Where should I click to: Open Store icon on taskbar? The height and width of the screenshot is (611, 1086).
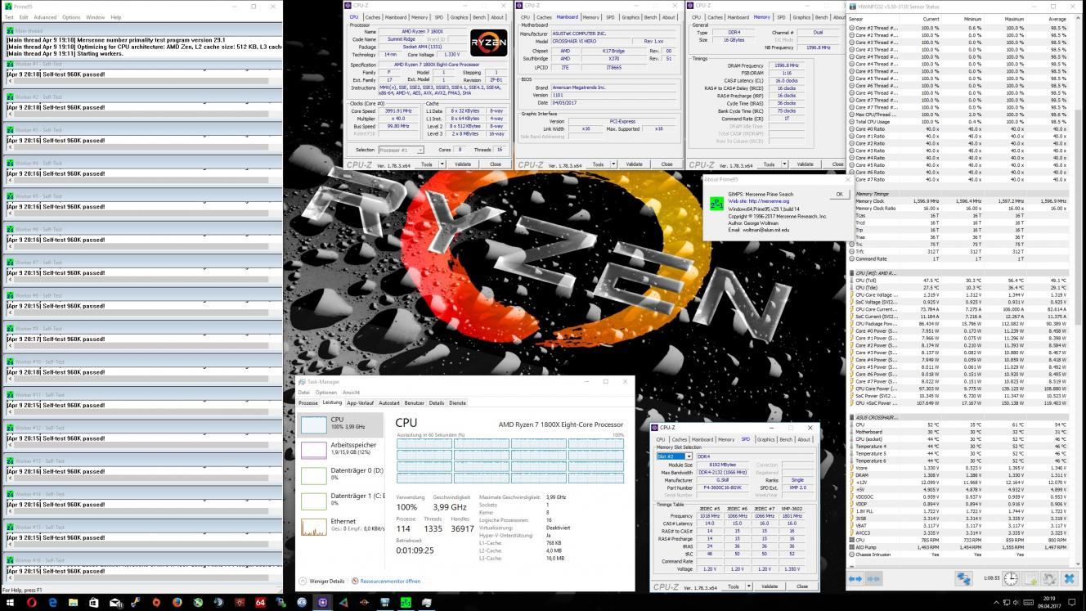coord(94,603)
